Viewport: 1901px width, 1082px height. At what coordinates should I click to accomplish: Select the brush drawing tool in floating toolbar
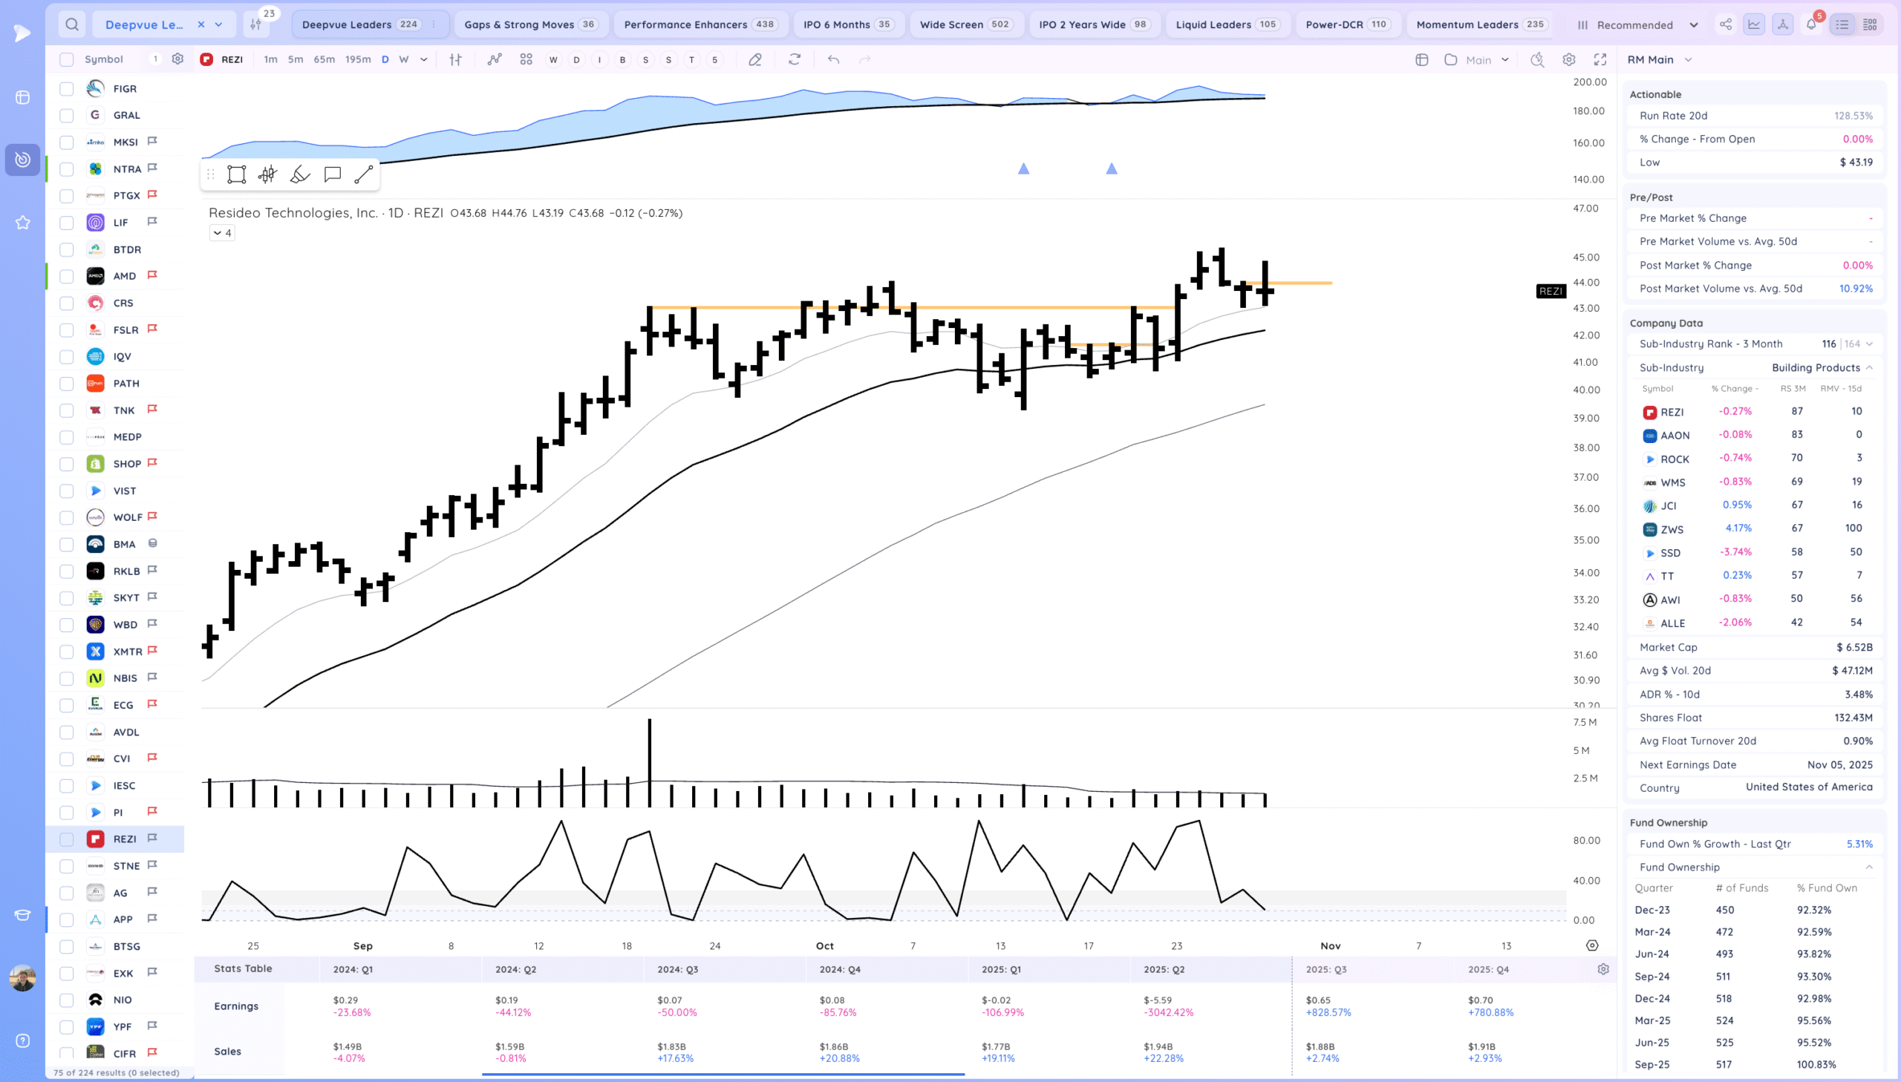click(x=299, y=174)
